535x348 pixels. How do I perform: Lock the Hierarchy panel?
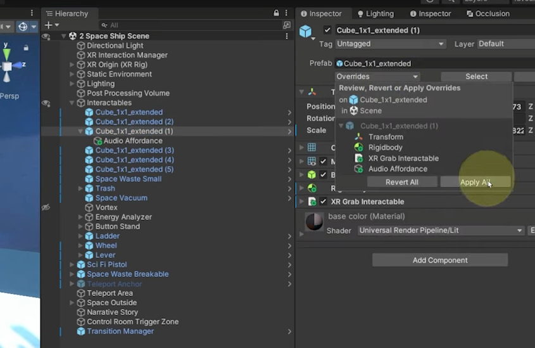276,13
